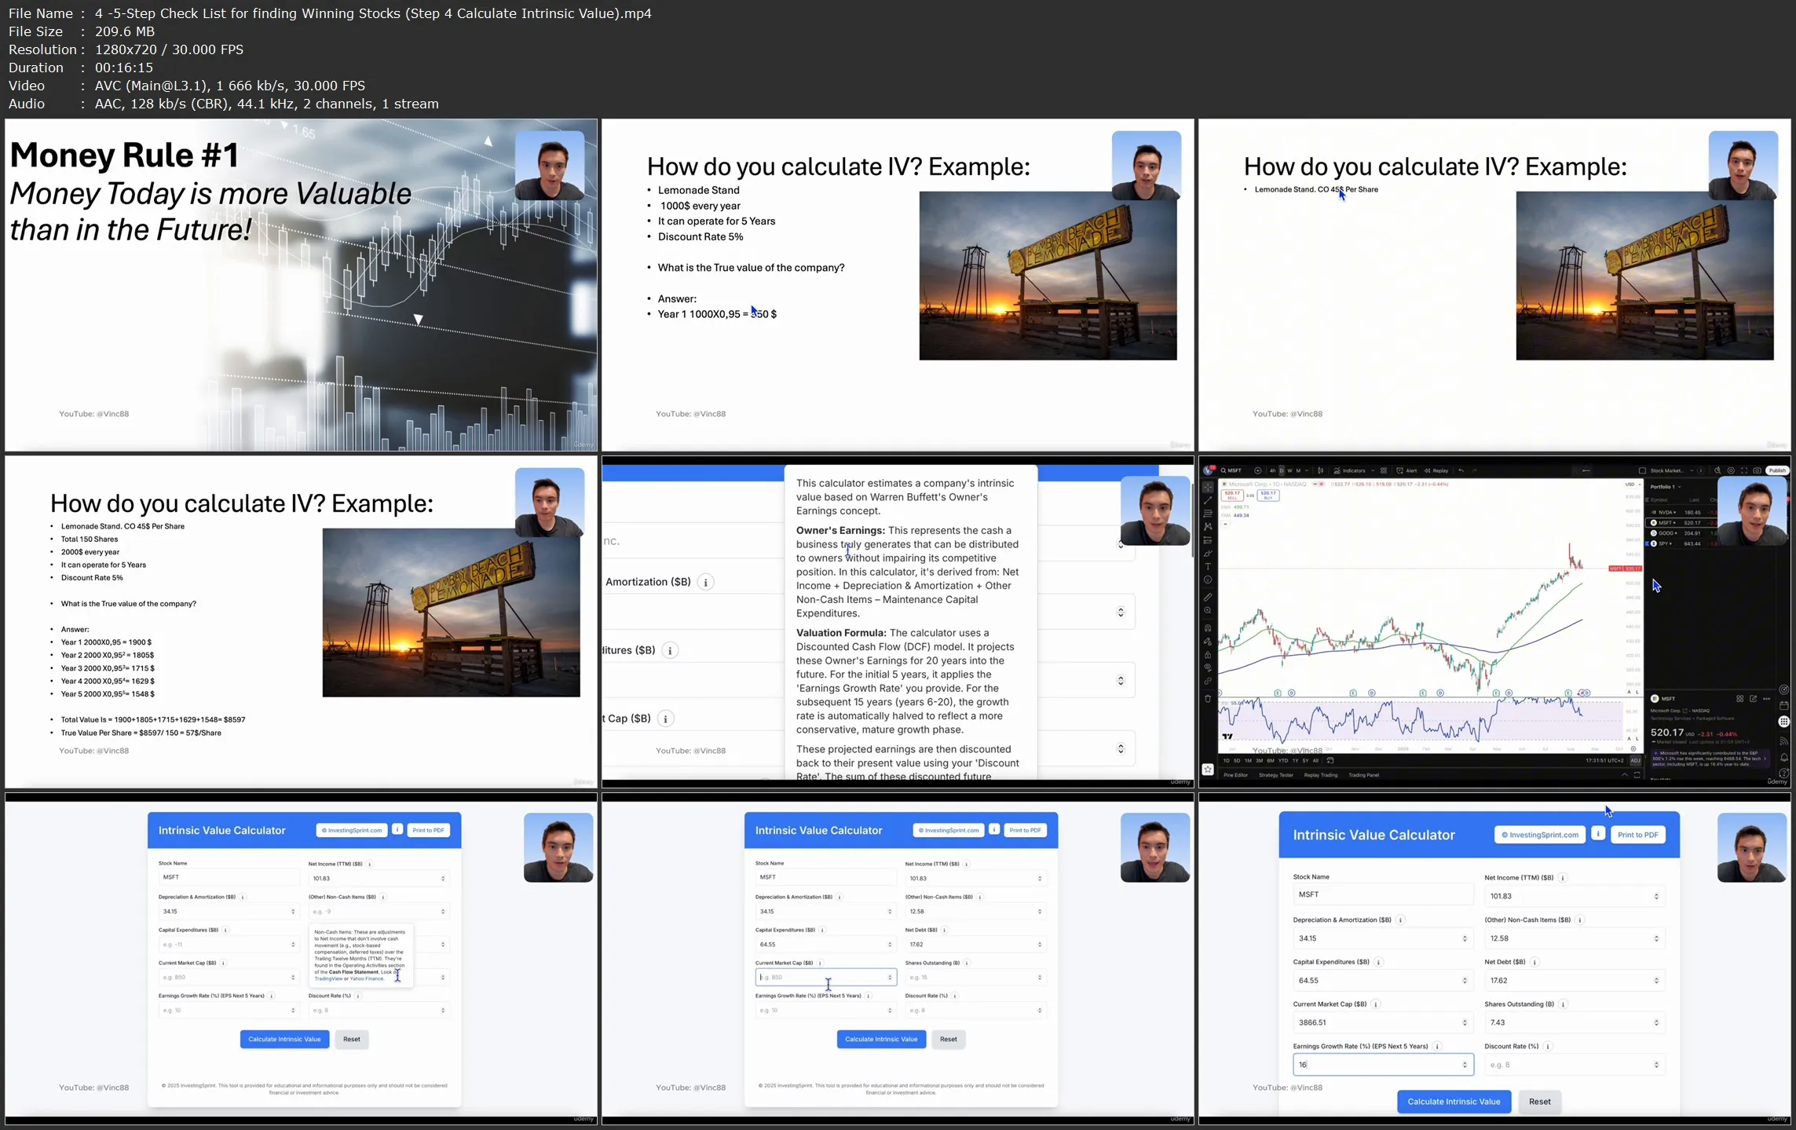Select the 5Y date range
The image size is (1796, 1130).
1305,760
